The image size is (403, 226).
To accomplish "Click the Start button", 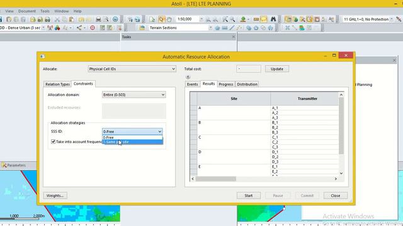I will tap(248, 195).
